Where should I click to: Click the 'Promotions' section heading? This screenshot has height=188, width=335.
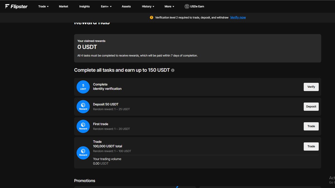[x=85, y=181]
